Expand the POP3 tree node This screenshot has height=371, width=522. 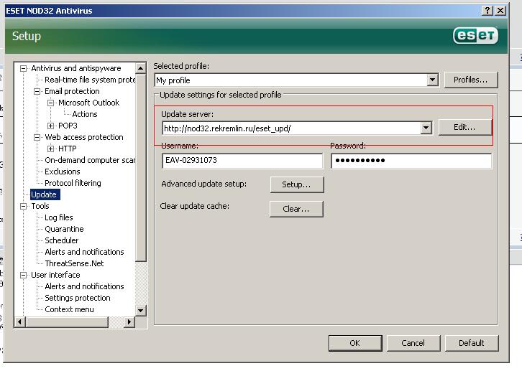[x=50, y=126]
